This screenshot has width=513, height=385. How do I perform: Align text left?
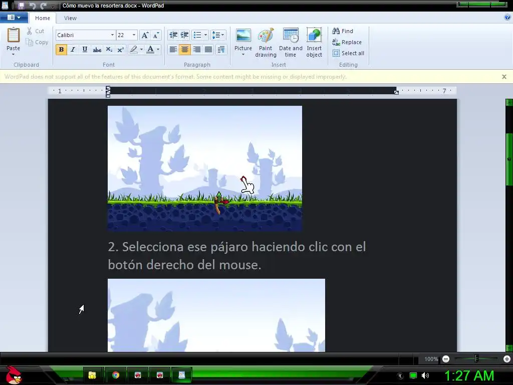pyautogui.click(x=173, y=50)
